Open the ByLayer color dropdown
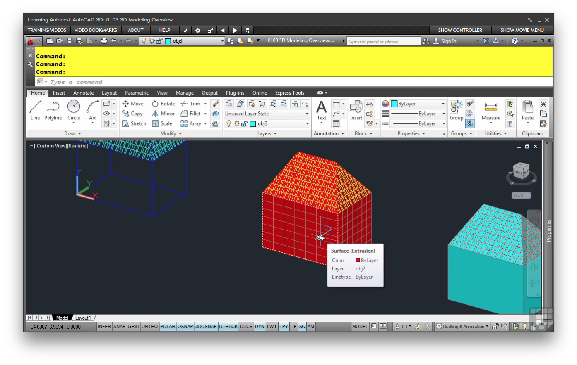Viewport: 577px width, 365px height. 418,104
